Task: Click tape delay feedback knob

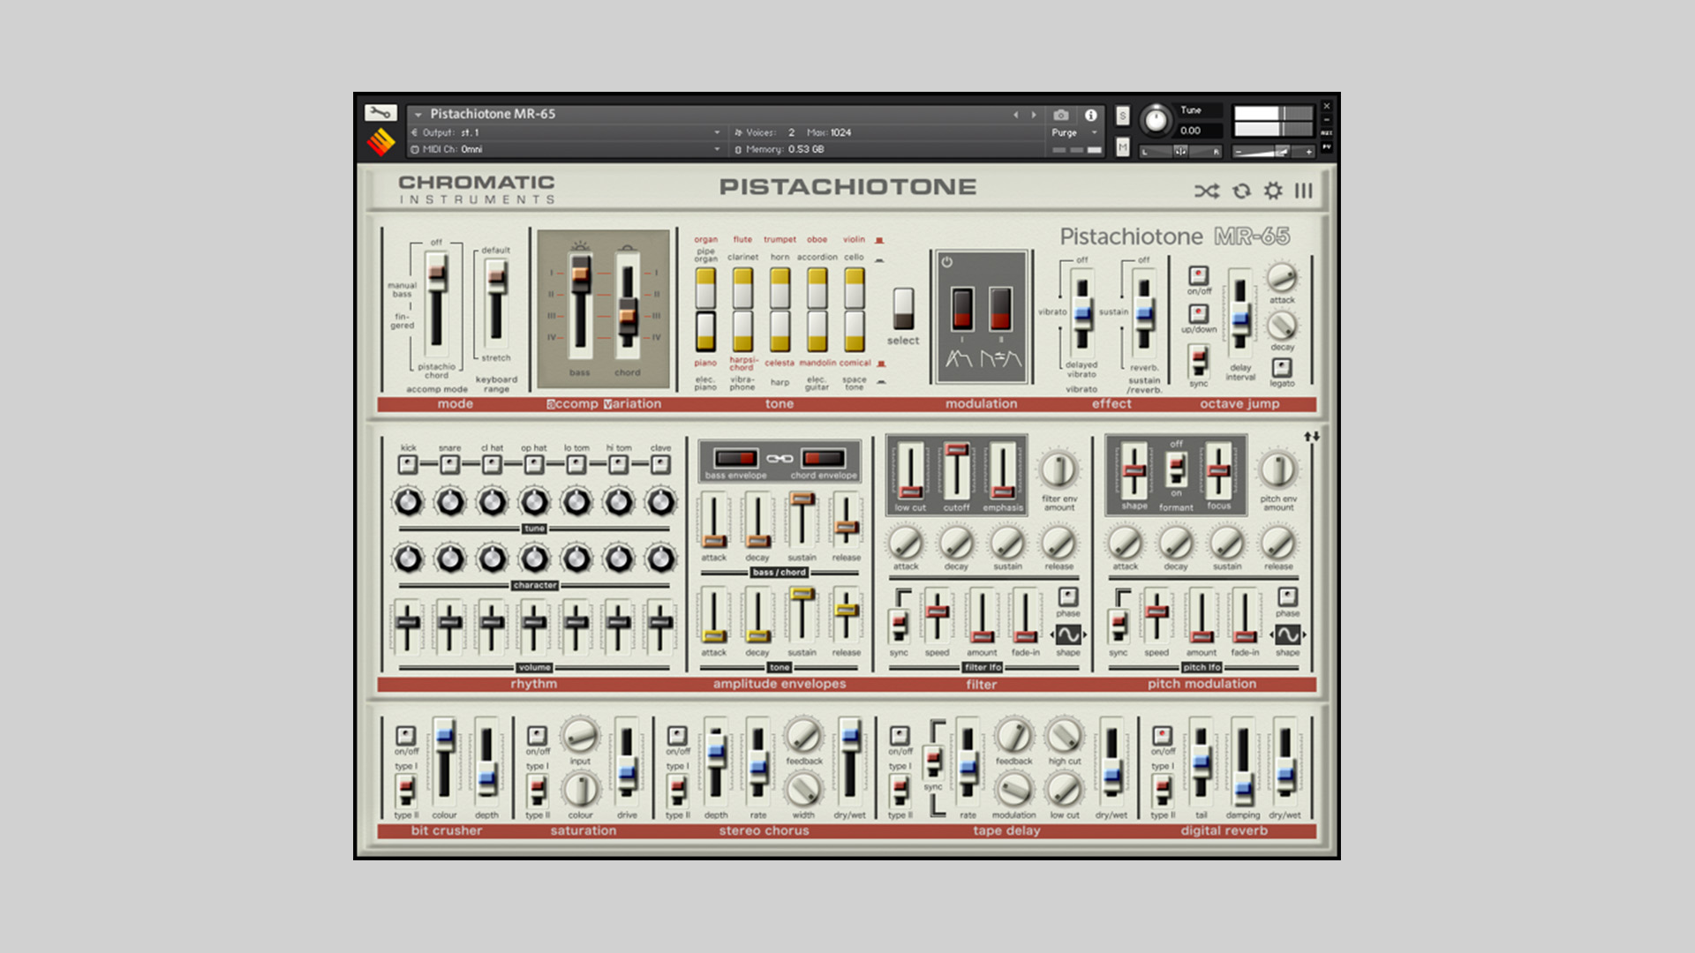Action: (x=1013, y=735)
